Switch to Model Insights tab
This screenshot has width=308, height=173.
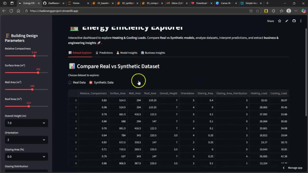click(x=127, y=53)
